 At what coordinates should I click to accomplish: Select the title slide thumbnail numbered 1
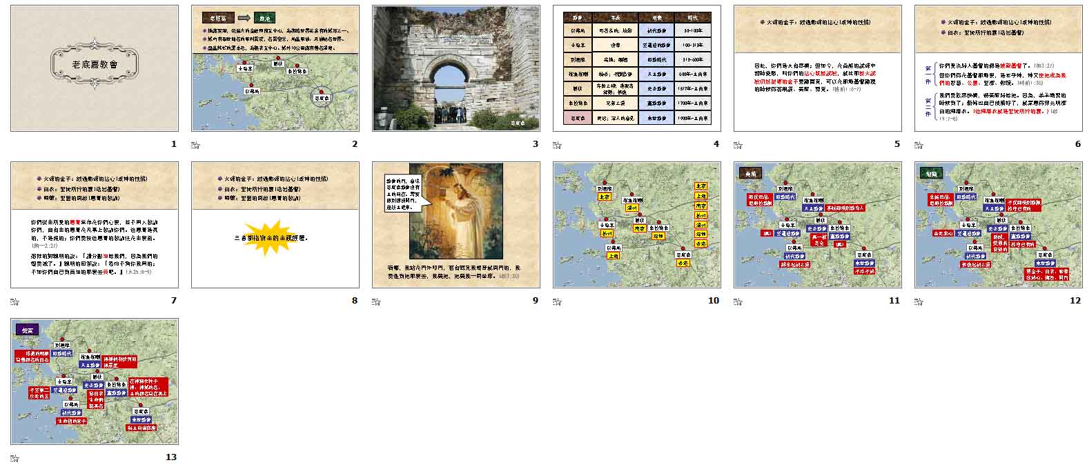(x=95, y=68)
